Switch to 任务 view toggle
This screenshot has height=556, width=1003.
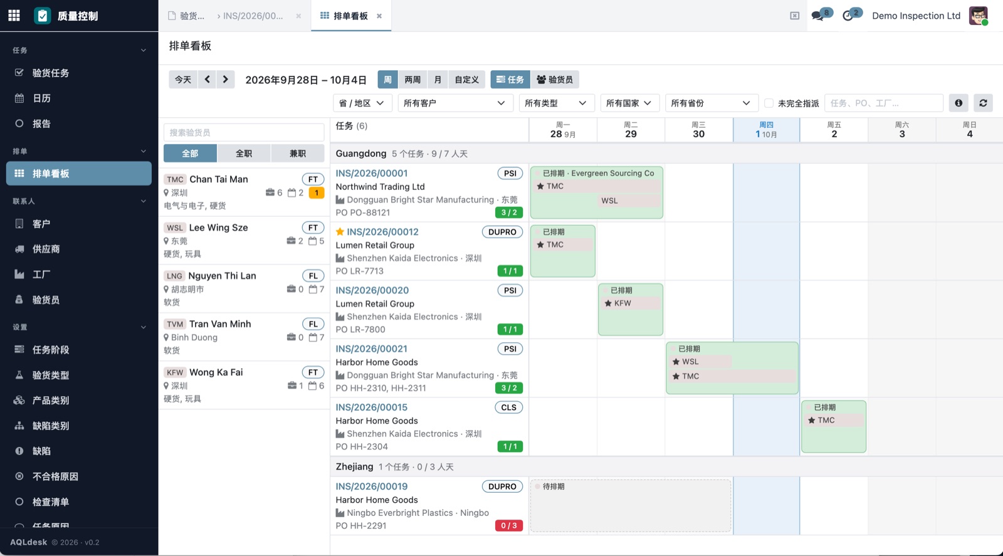point(510,80)
